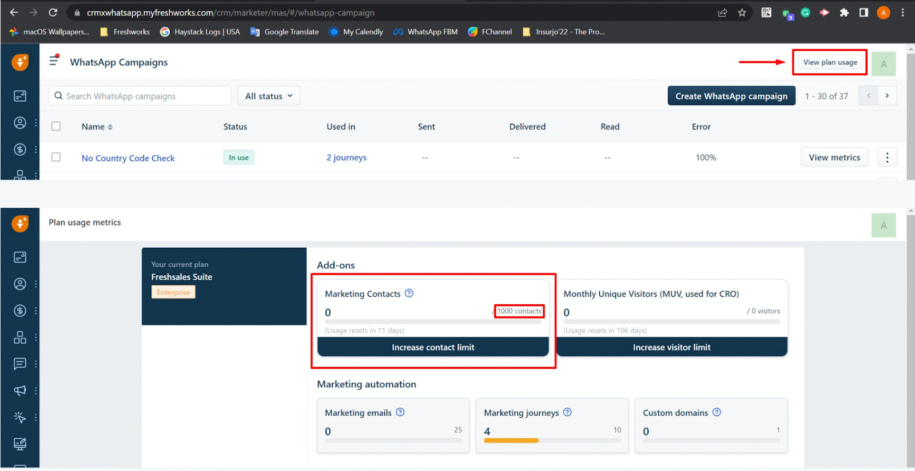Viewport: 915px width, 471px height.
Task: Open the Google Translate bookmark
Action: (x=285, y=32)
